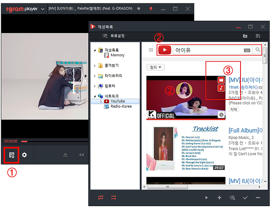
Task: Open the 목록설정 list settings menu
Action: (x=114, y=36)
